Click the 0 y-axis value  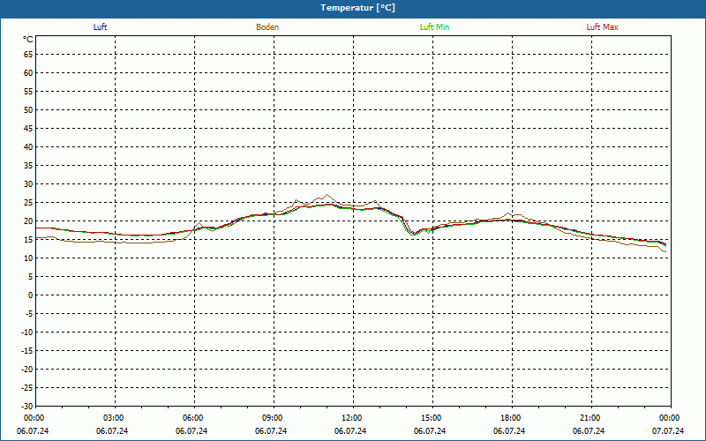(x=31, y=295)
